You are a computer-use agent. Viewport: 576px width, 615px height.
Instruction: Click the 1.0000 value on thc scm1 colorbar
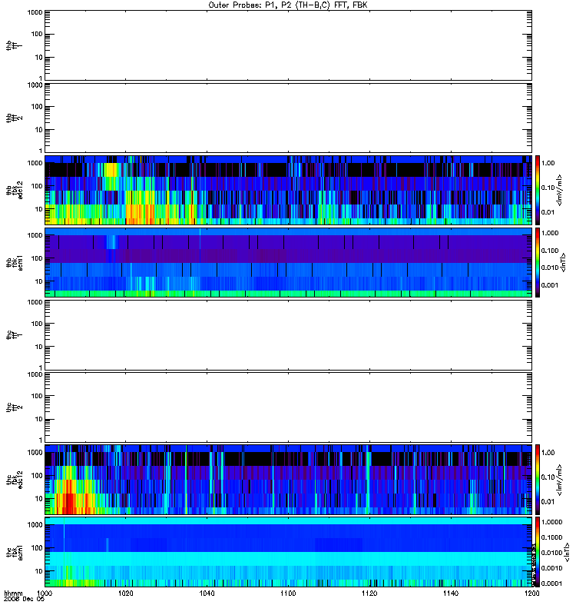coord(551,522)
